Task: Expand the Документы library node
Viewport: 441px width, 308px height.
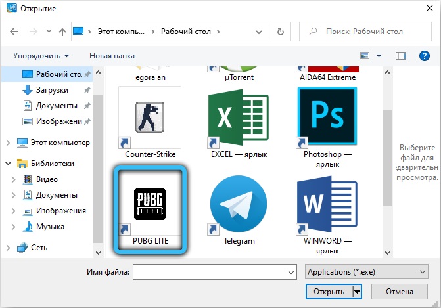Action: (14, 195)
